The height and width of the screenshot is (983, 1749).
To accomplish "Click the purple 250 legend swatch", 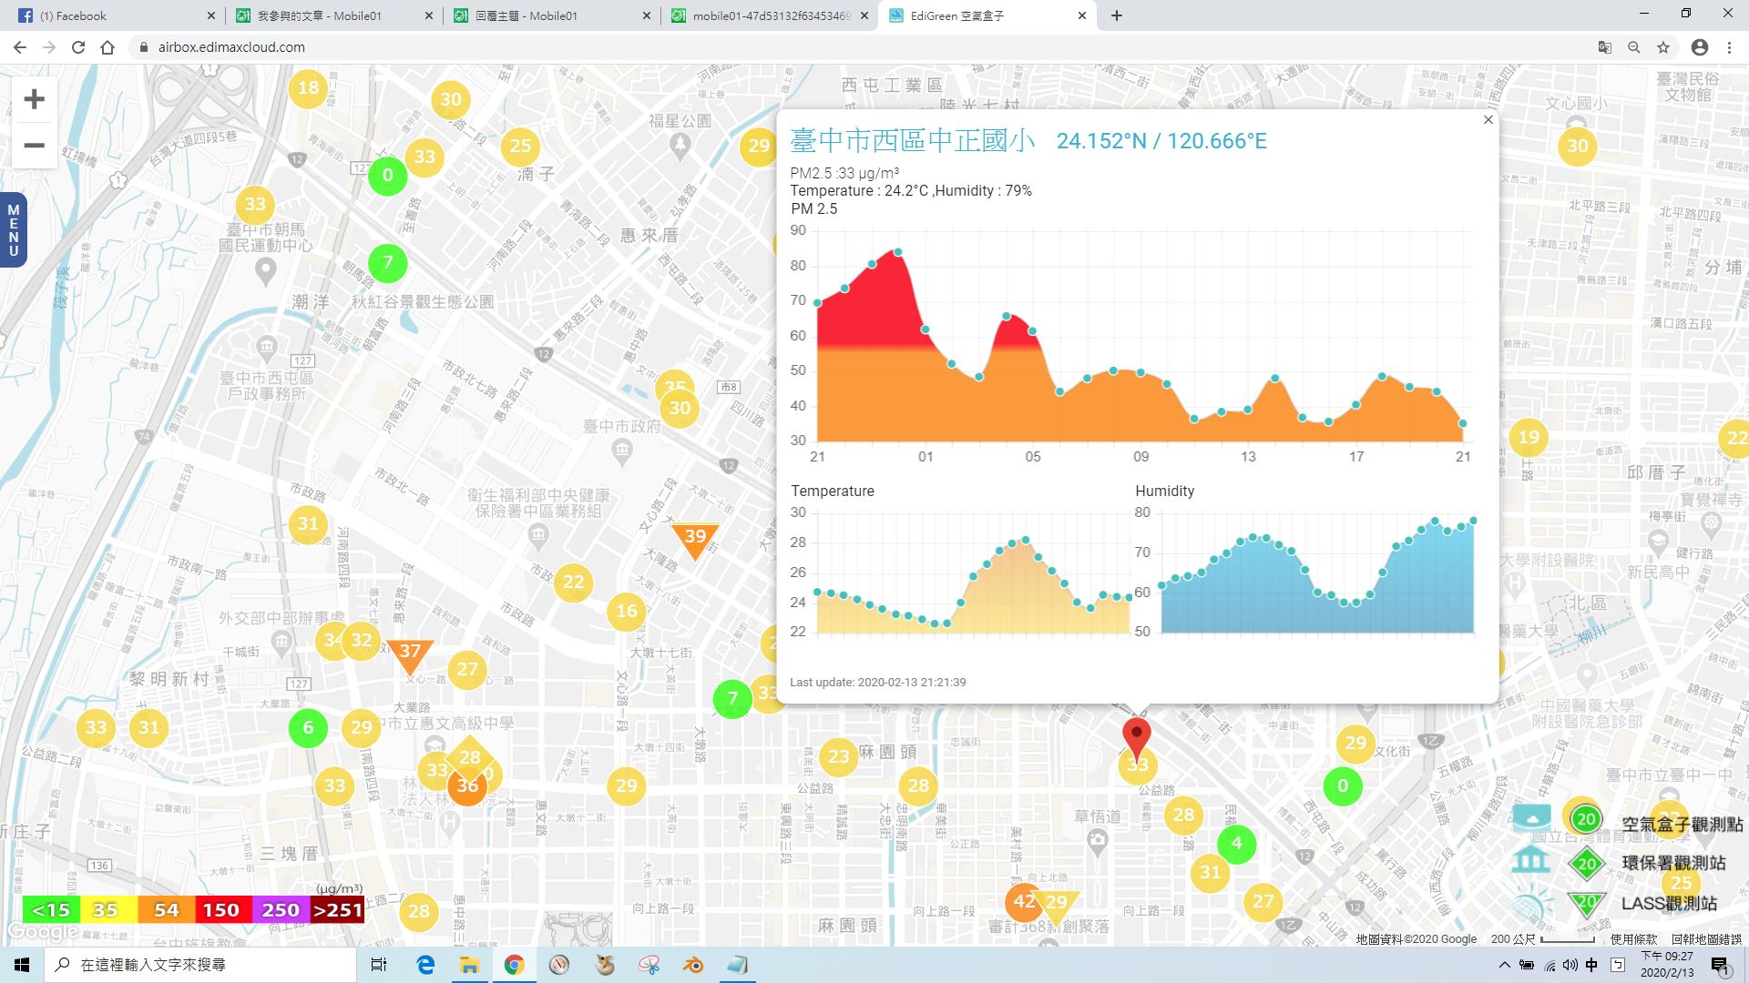I will [x=280, y=910].
